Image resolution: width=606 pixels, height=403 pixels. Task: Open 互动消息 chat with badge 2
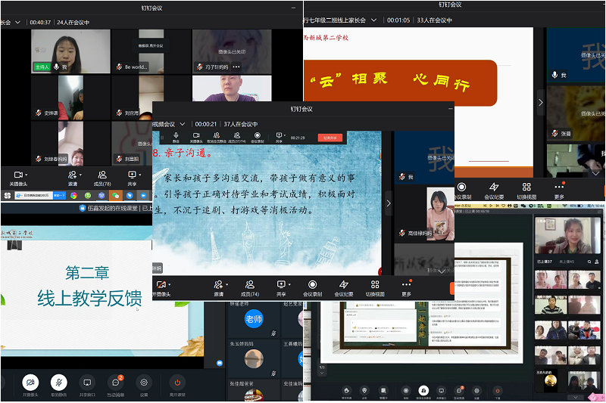pyautogui.click(x=116, y=383)
